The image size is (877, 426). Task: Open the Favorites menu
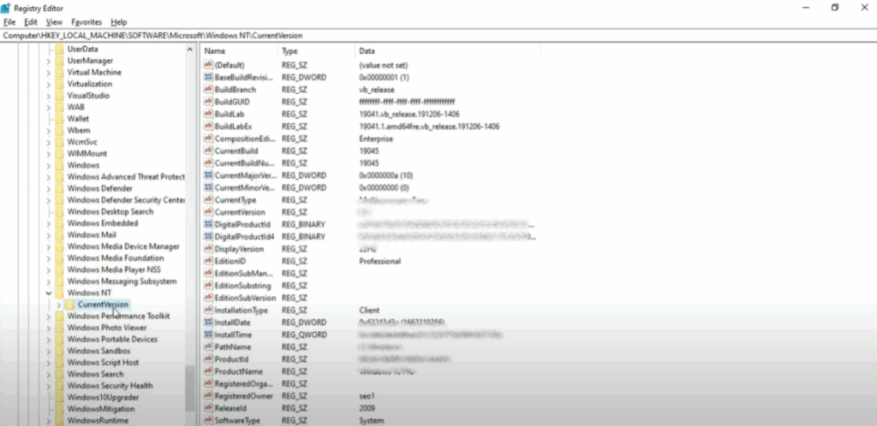coord(87,22)
